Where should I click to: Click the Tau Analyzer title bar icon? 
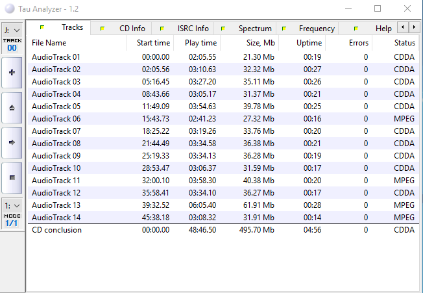pyautogui.click(x=8, y=8)
